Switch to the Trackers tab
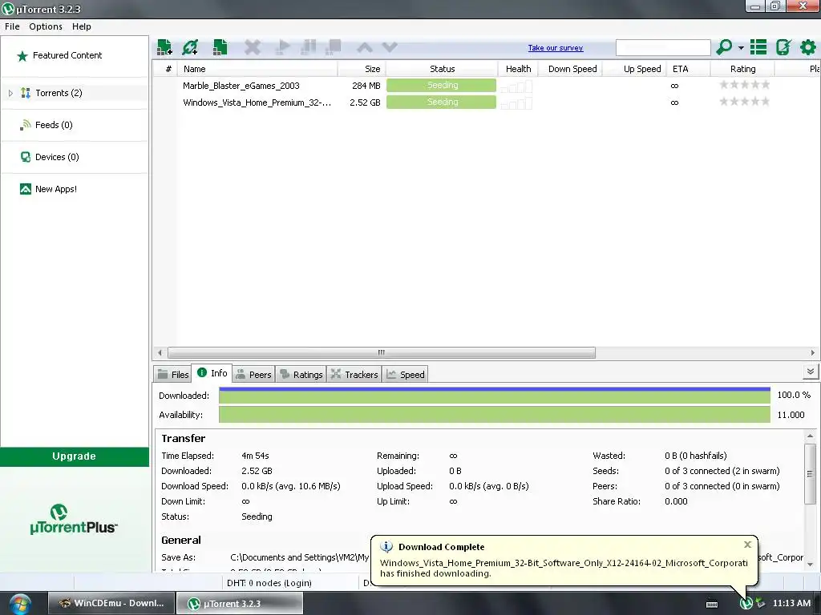This screenshot has width=821, height=615. [x=354, y=375]
